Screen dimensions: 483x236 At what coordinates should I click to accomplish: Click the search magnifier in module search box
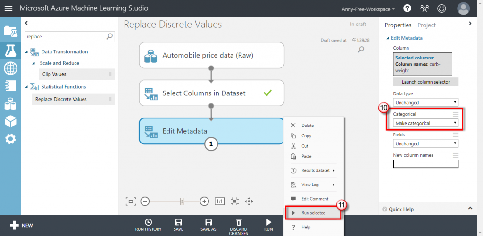pyautogui.click(x=109, y=36)
